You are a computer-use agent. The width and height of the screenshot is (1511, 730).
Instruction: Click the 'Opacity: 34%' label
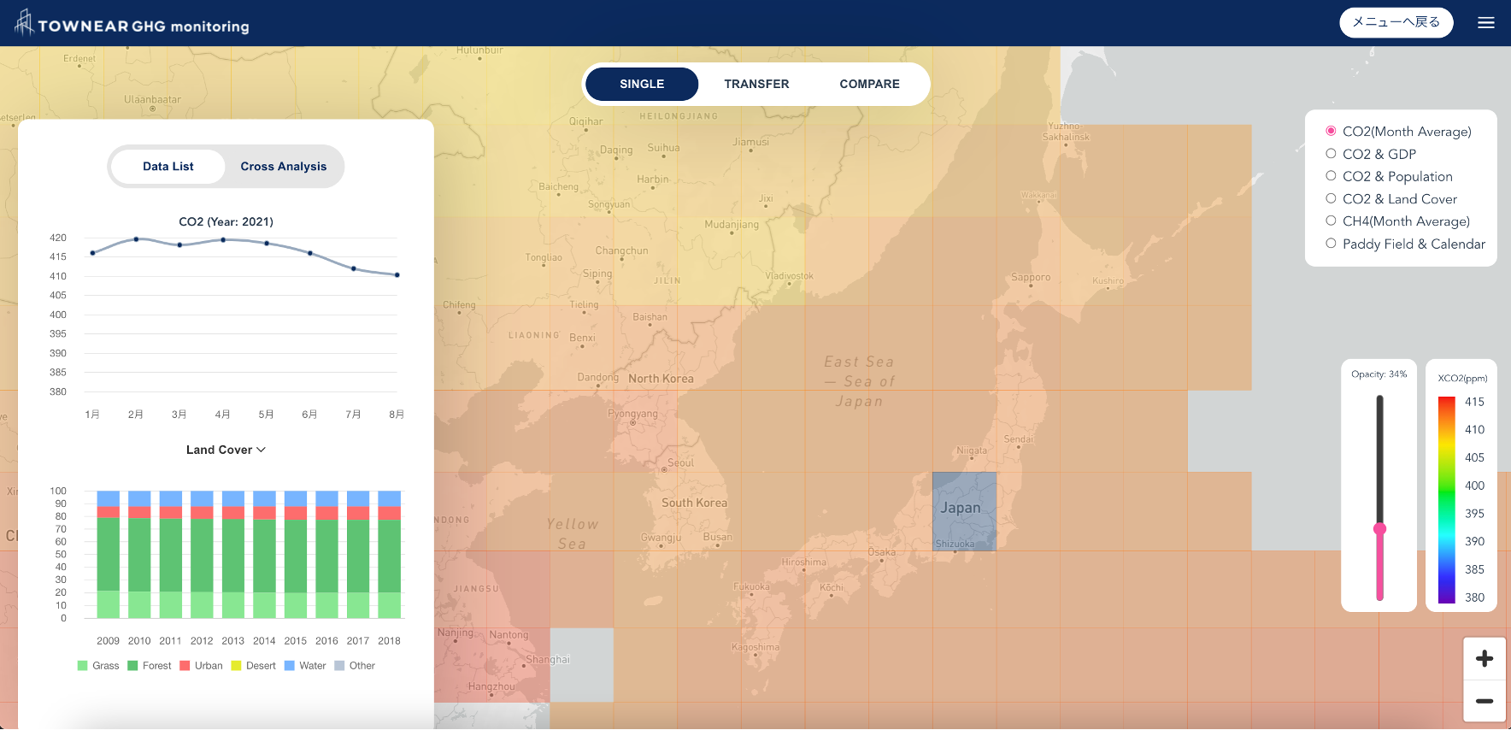click(x=1379, y=374)
